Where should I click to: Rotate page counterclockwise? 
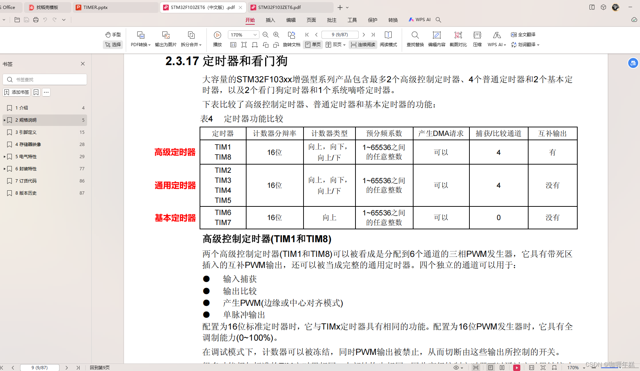coord(266,45)
